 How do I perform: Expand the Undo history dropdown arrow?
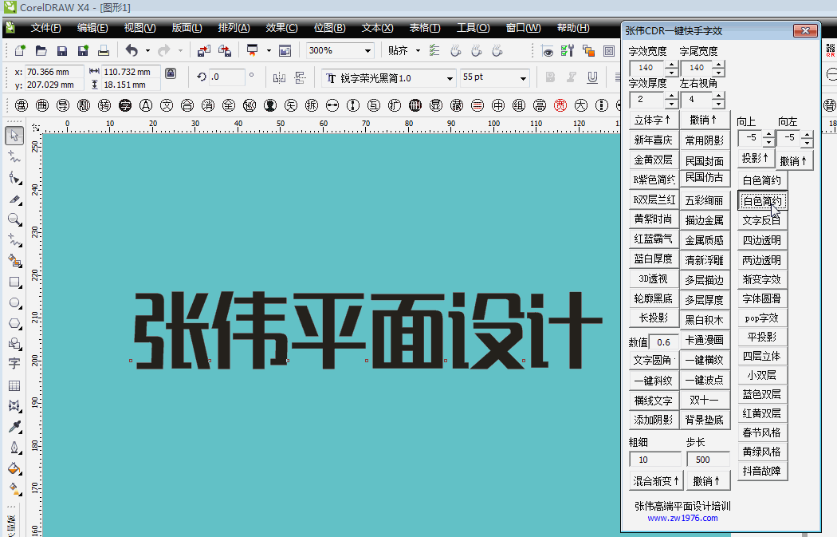tap(147, 51)
